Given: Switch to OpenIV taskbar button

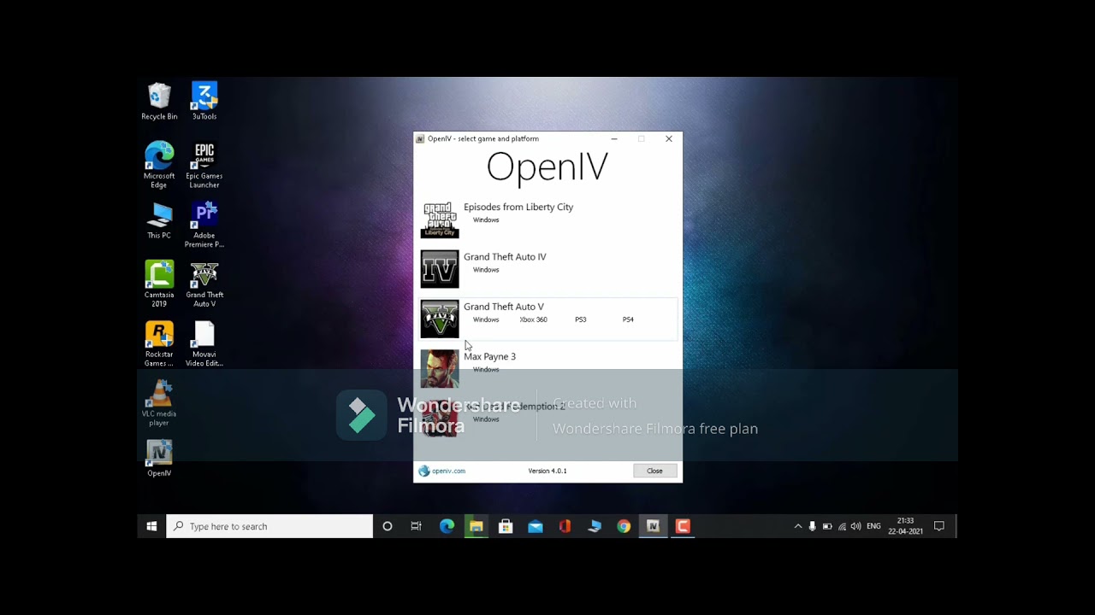Looking at the screenshot, I should (654, 526).
